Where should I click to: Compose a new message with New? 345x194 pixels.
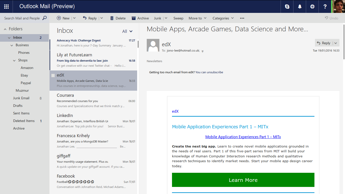point(63,18)
